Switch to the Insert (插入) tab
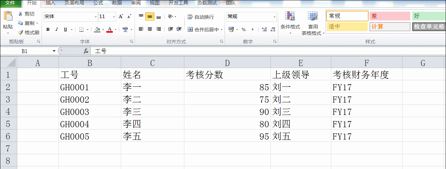 pyautogui.click(x=50, y=3)
